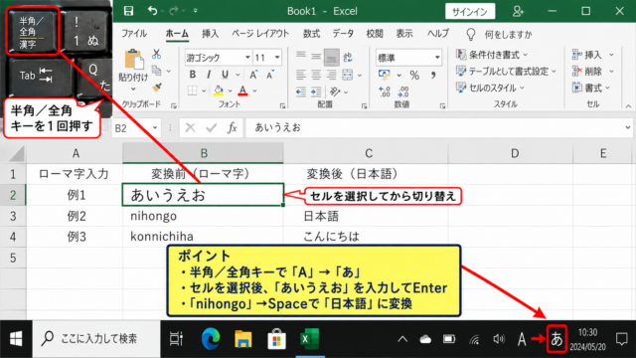Open 条件付き書式 conditional formatting menu
636x358 pixels.
click(492, 55)
